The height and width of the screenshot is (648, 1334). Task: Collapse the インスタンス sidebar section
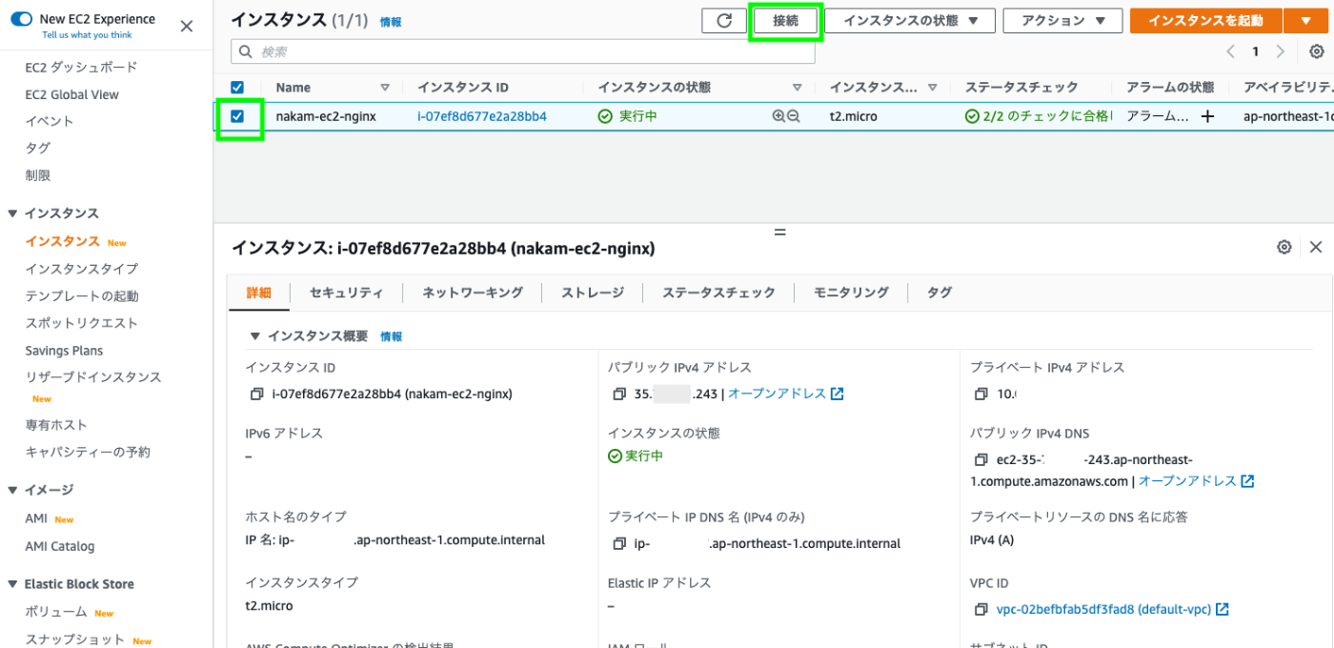13,213
